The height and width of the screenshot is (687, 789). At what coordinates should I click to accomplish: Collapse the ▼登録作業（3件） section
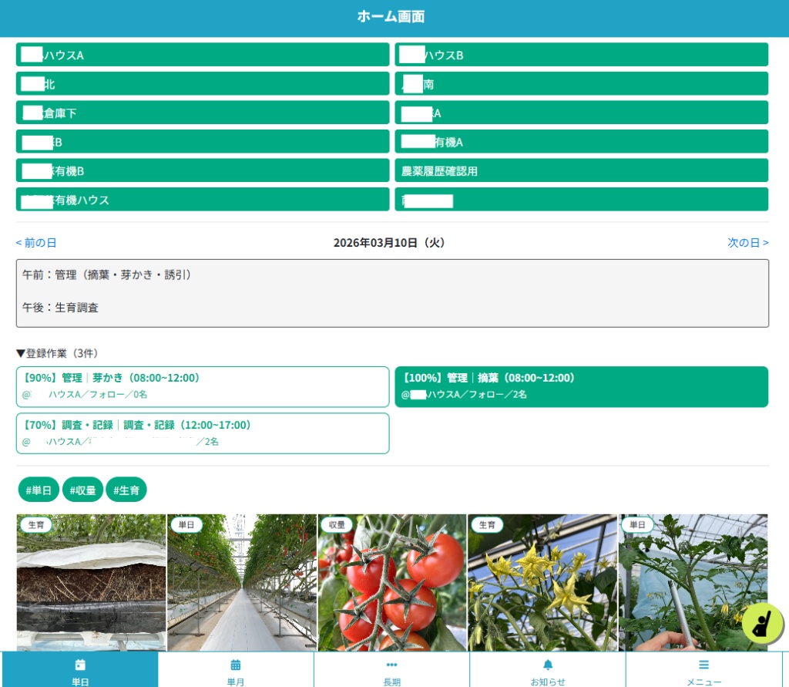(x=57, y=353)
